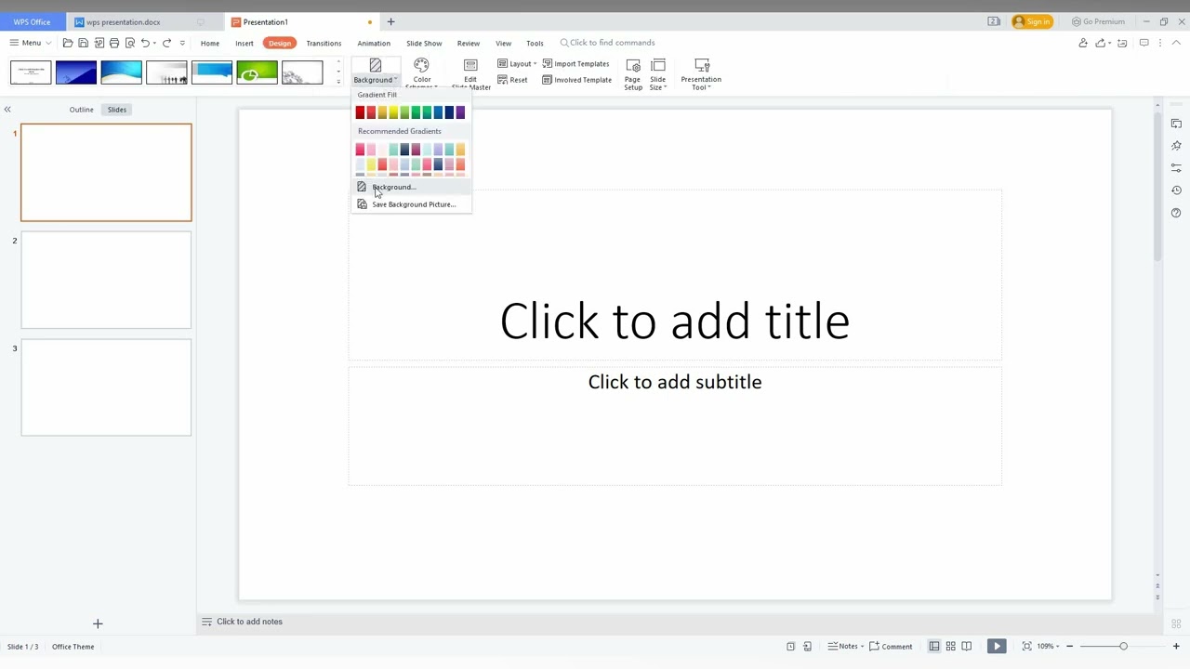
Task: Click the comments bubble icon at top right
Action: coord(1144,43)
